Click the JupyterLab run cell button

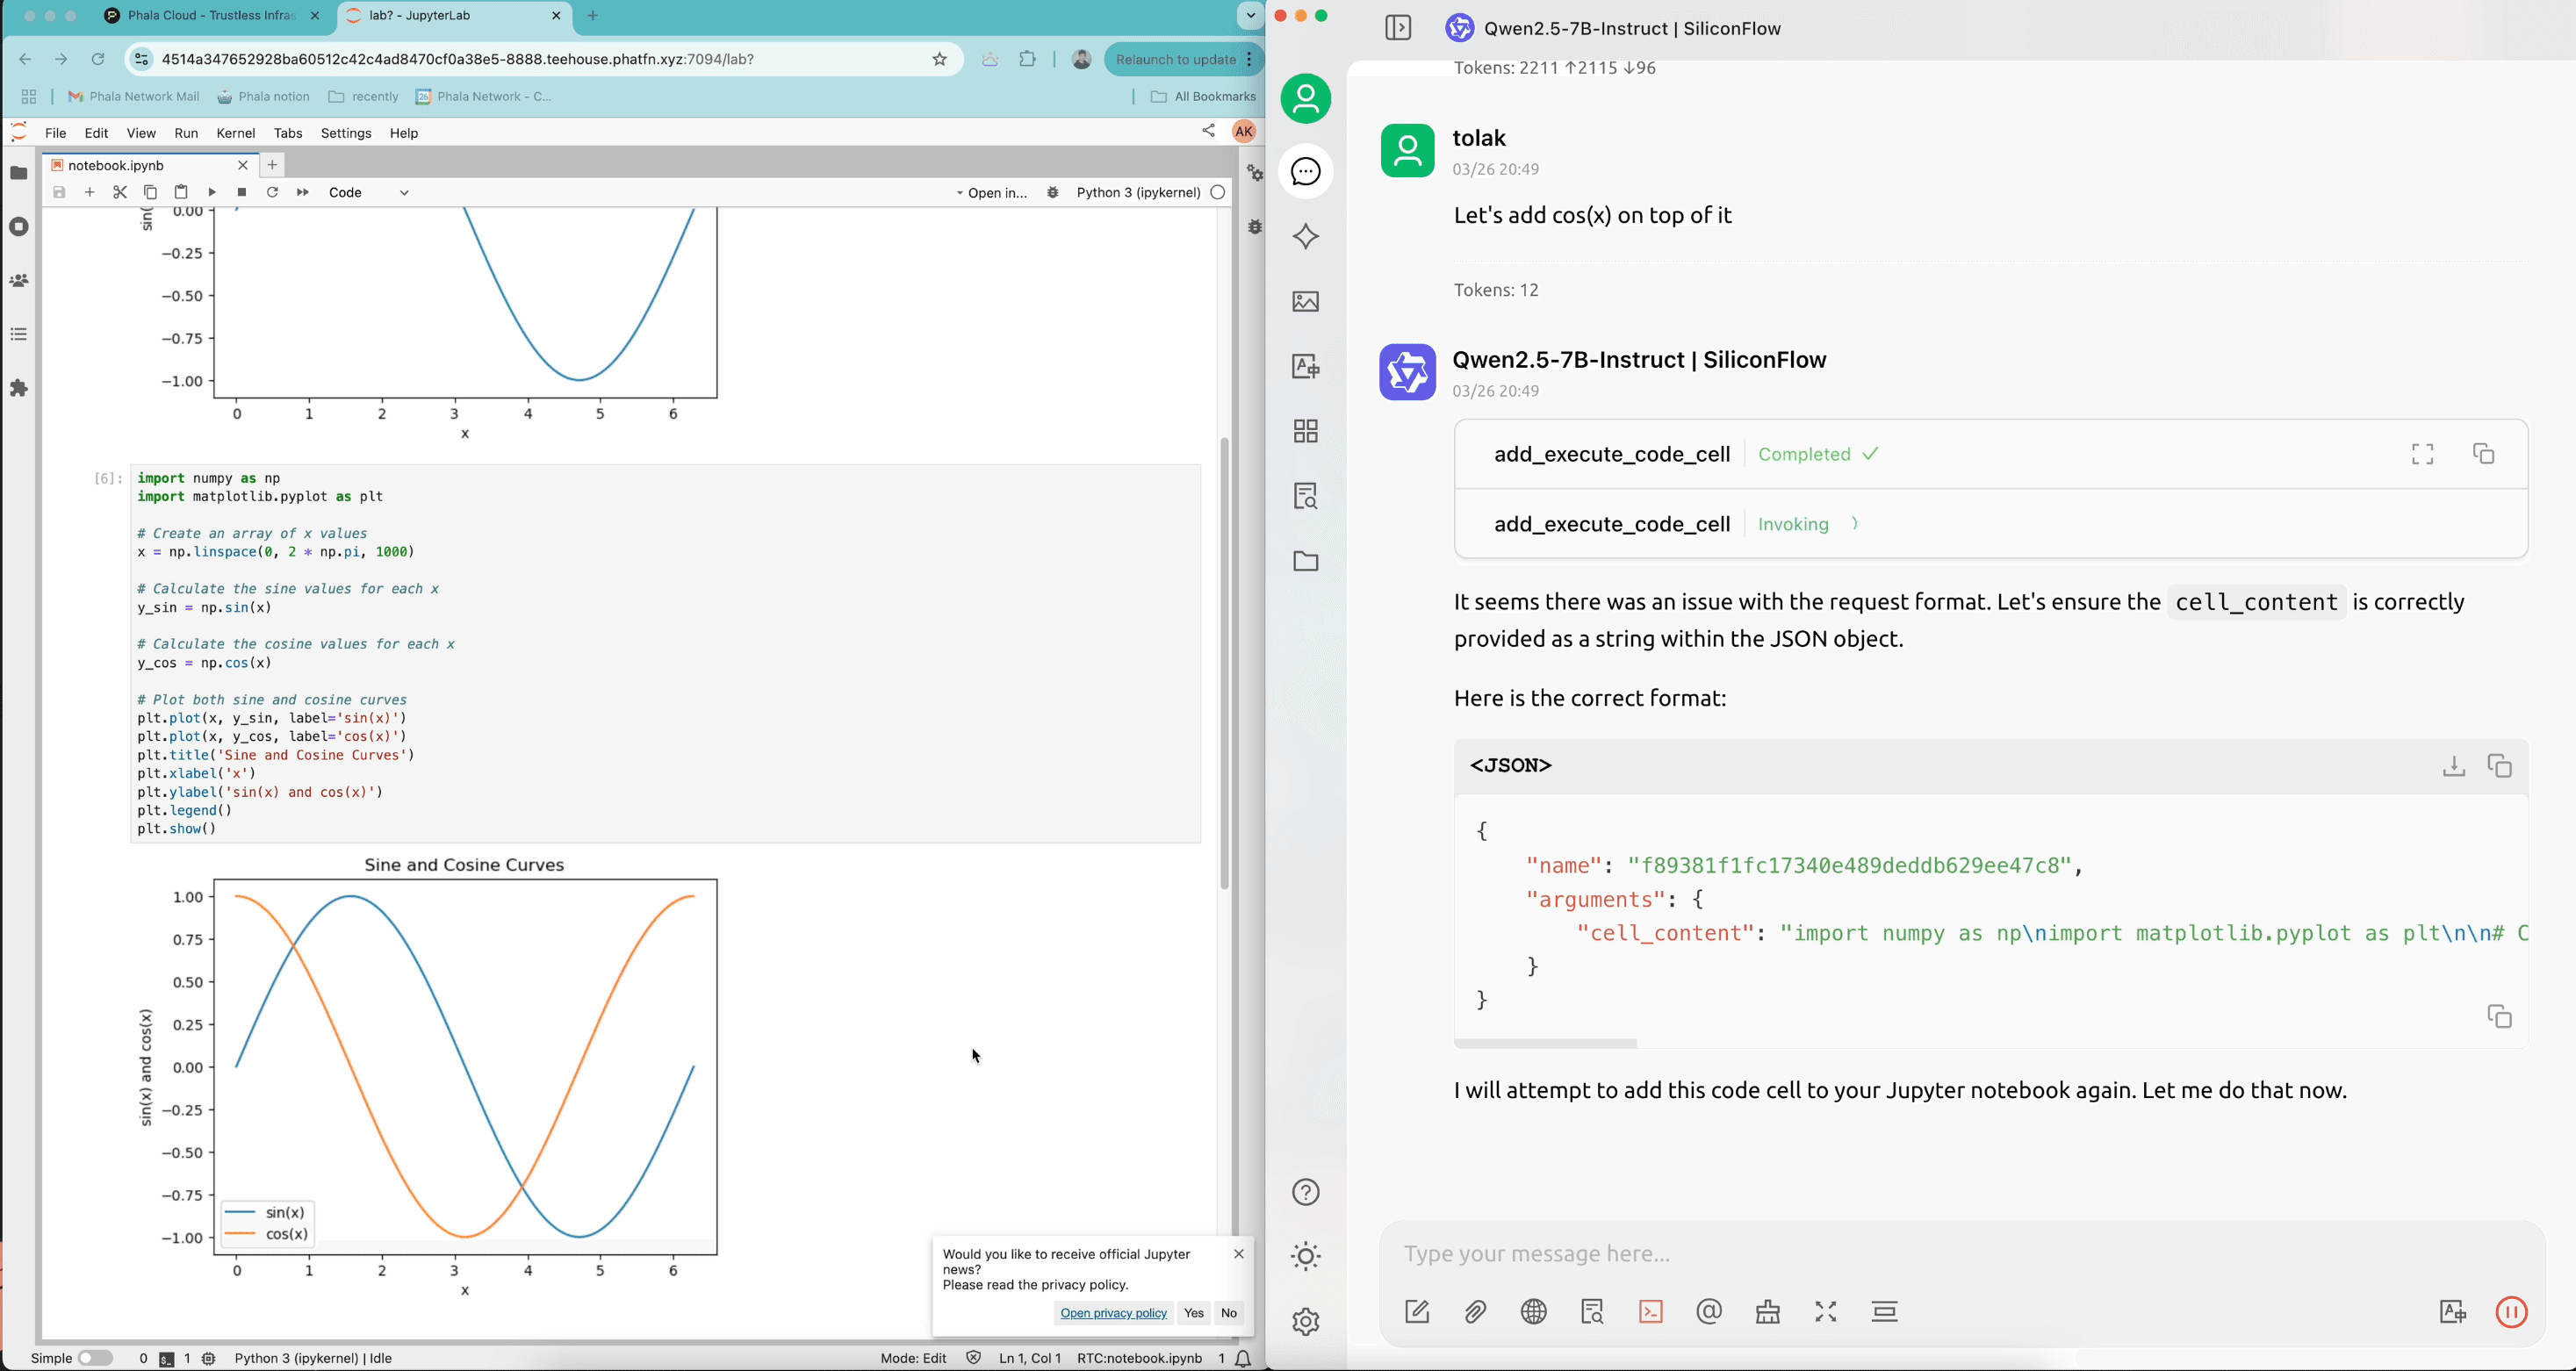coord(212,192)
